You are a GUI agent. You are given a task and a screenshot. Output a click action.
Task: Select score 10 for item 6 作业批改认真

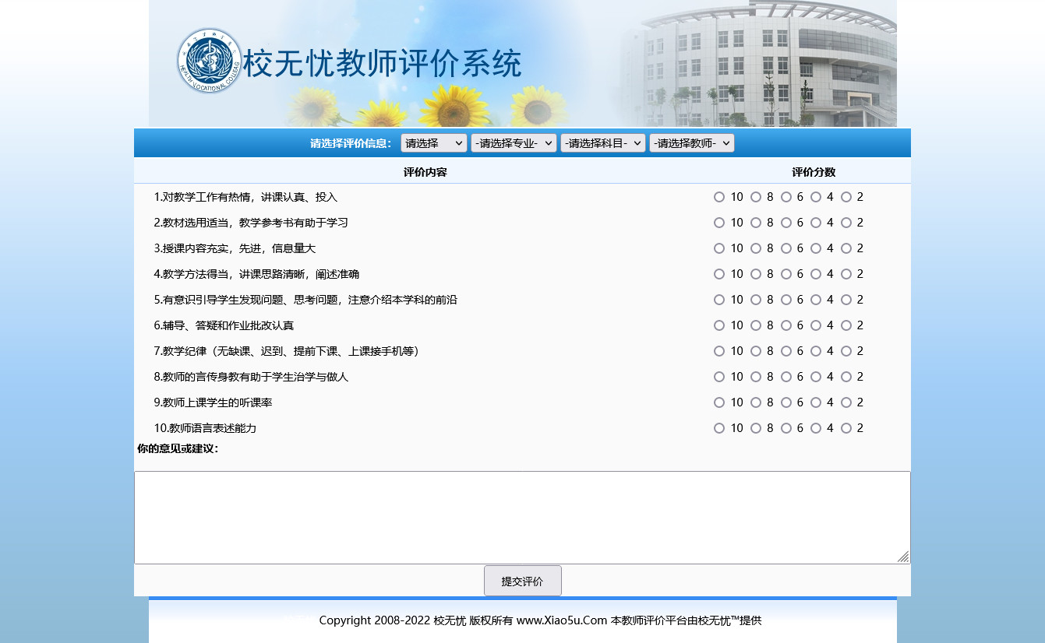coord(719,325)
